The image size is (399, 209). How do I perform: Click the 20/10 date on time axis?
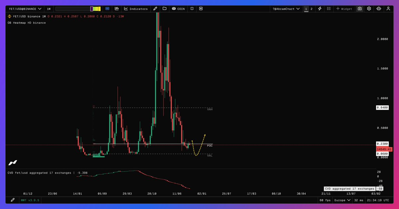click(152, 193)
